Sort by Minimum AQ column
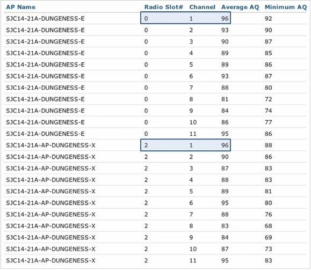This screenshot has height=270, width=311. (286, 7)
